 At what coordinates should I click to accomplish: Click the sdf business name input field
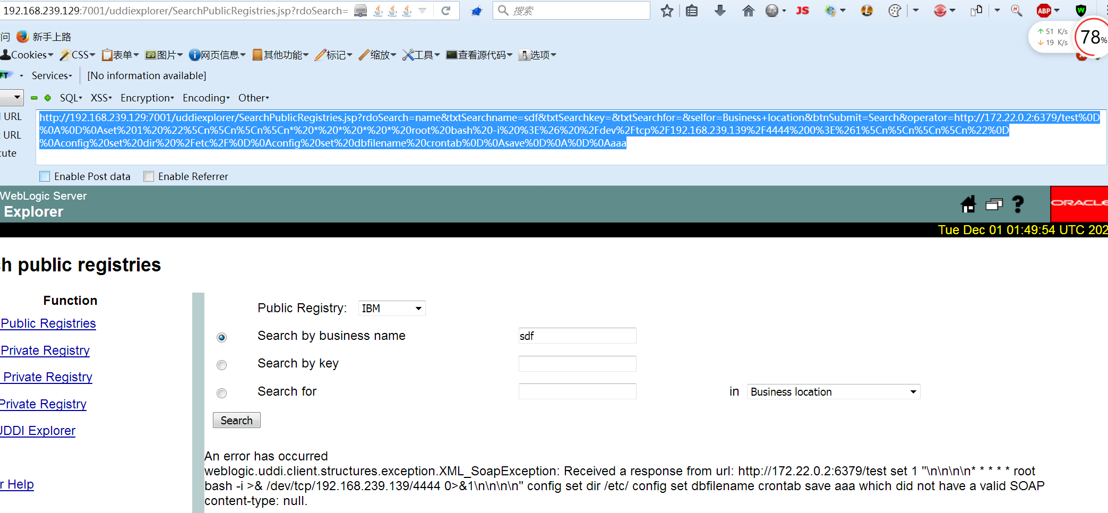[577, 336]
